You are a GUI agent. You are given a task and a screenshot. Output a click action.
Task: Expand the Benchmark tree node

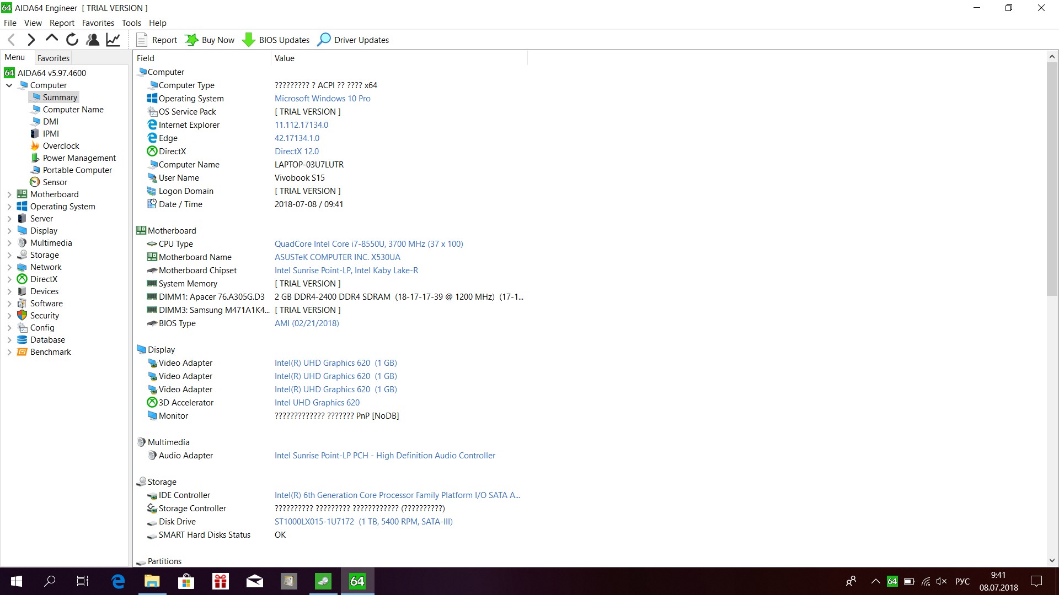(x=9, y=352)
